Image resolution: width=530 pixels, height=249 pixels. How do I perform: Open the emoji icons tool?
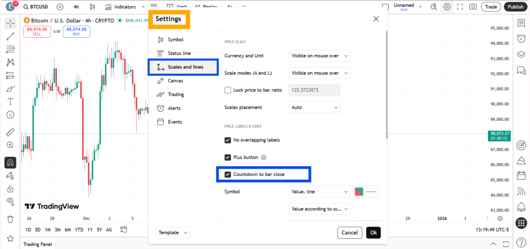coord(10,115)
